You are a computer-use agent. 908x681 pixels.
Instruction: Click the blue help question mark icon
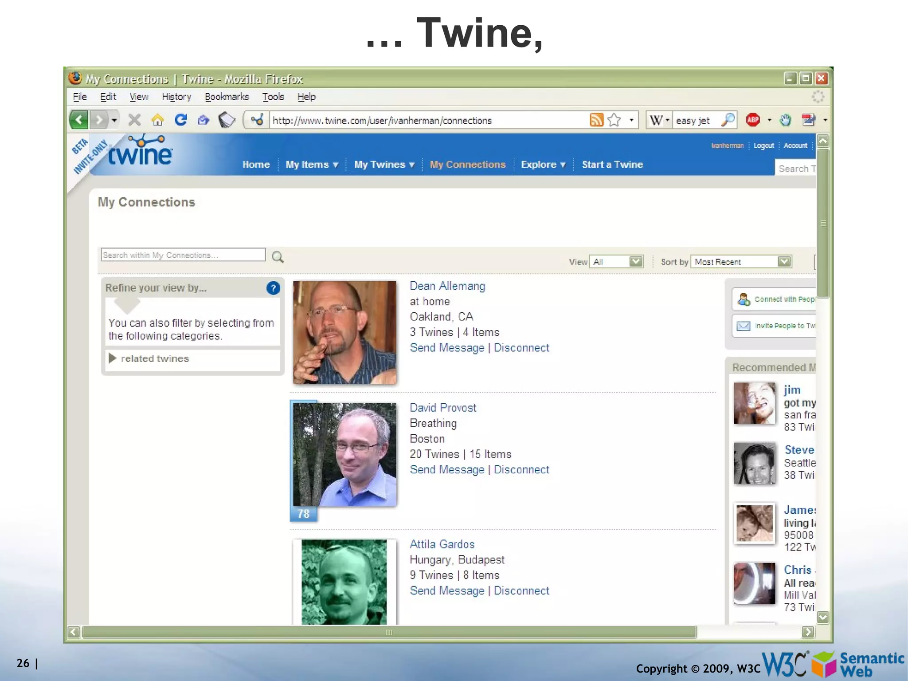pyautogui.click(x=273, y=288)
